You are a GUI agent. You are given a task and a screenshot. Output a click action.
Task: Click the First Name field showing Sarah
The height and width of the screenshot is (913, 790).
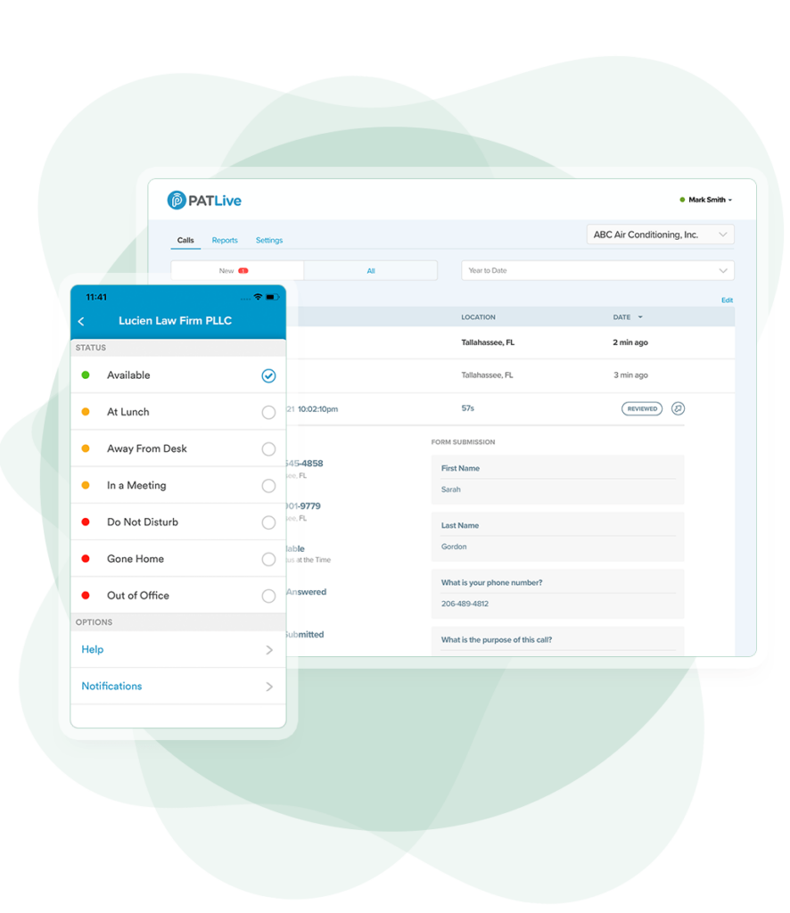[x=557, y=480]
